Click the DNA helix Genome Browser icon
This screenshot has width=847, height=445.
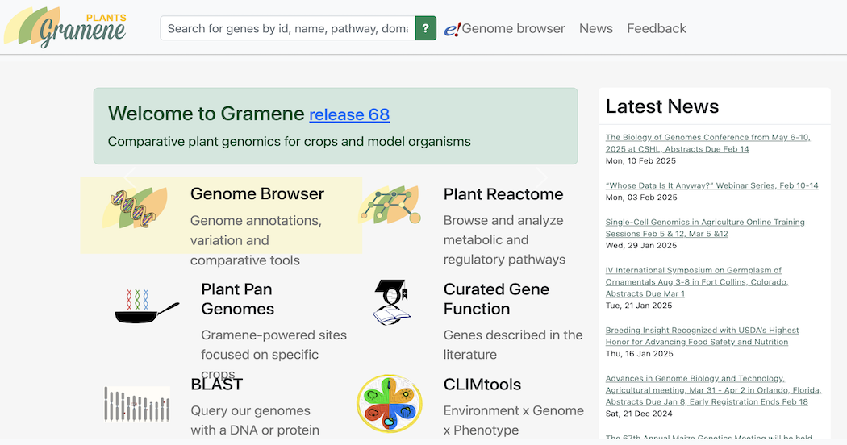[135, 207]
